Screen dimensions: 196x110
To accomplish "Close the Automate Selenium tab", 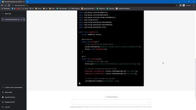I will pyautogui.click(x=24, y=2).
